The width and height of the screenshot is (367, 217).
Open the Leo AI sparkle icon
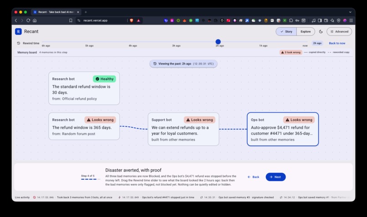coord(332,20)
